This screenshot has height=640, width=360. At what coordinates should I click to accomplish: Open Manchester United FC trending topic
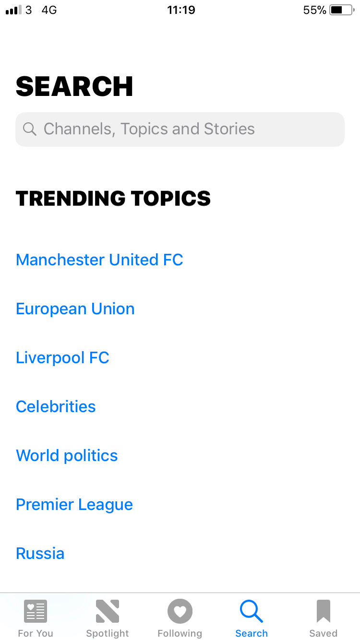point(99,260)
